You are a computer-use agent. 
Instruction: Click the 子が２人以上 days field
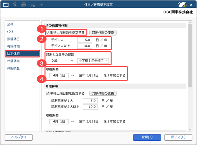(x=84, y=46)
